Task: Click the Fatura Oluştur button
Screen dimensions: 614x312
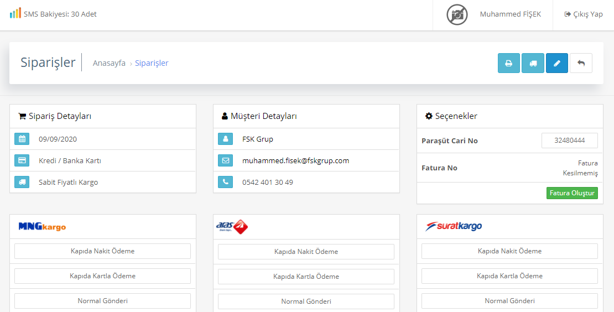Action: tap(572, 193)
